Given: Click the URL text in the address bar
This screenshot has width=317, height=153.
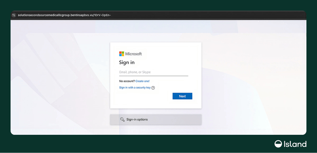Looking at the screenshot, I should [64, 15].
